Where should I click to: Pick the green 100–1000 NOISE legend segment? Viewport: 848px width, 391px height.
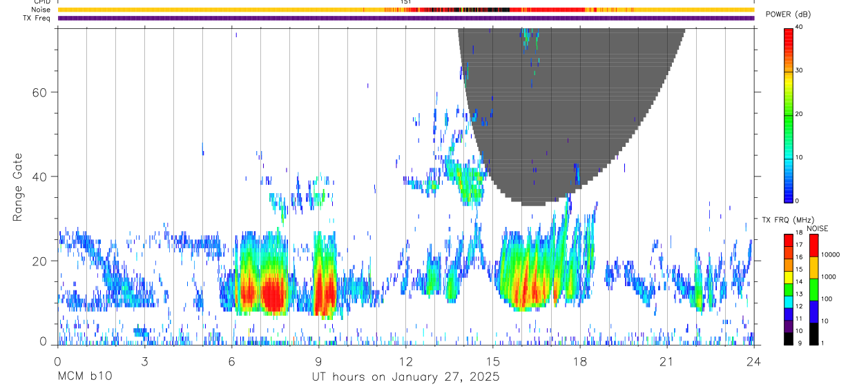[x=813, y=290]
